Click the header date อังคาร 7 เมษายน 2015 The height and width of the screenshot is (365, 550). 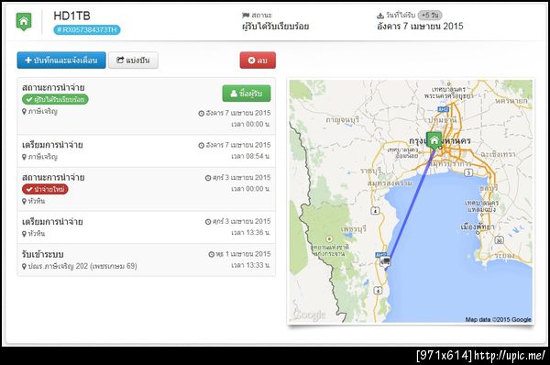click(420, 26)
